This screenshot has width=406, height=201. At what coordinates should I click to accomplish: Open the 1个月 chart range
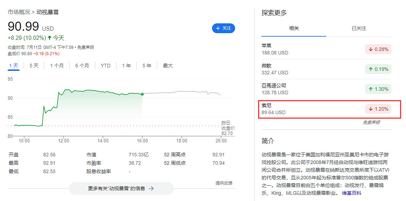click(x=57, y=65)
